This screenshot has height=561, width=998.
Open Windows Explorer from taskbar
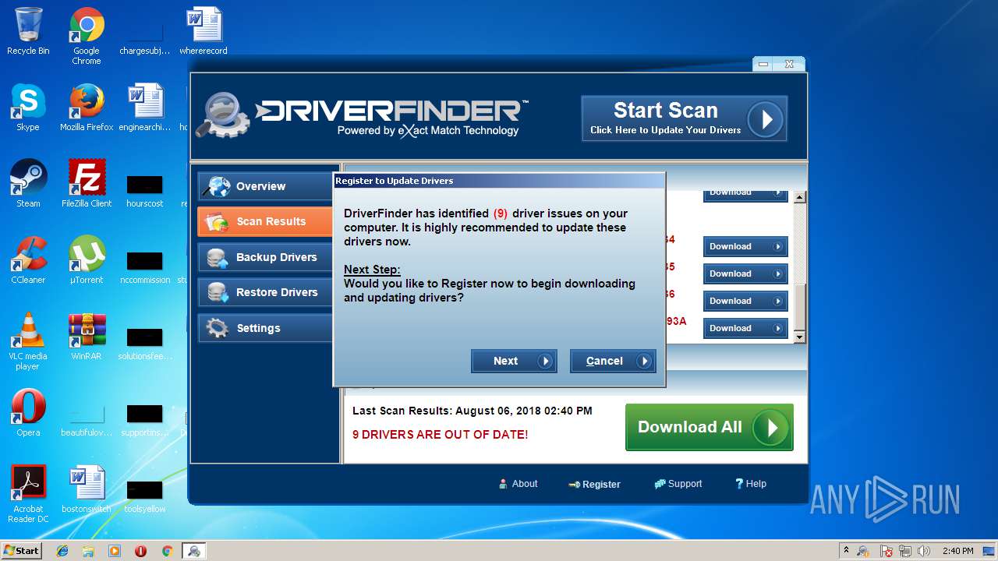pyautogui.click(x=88, y=551)
